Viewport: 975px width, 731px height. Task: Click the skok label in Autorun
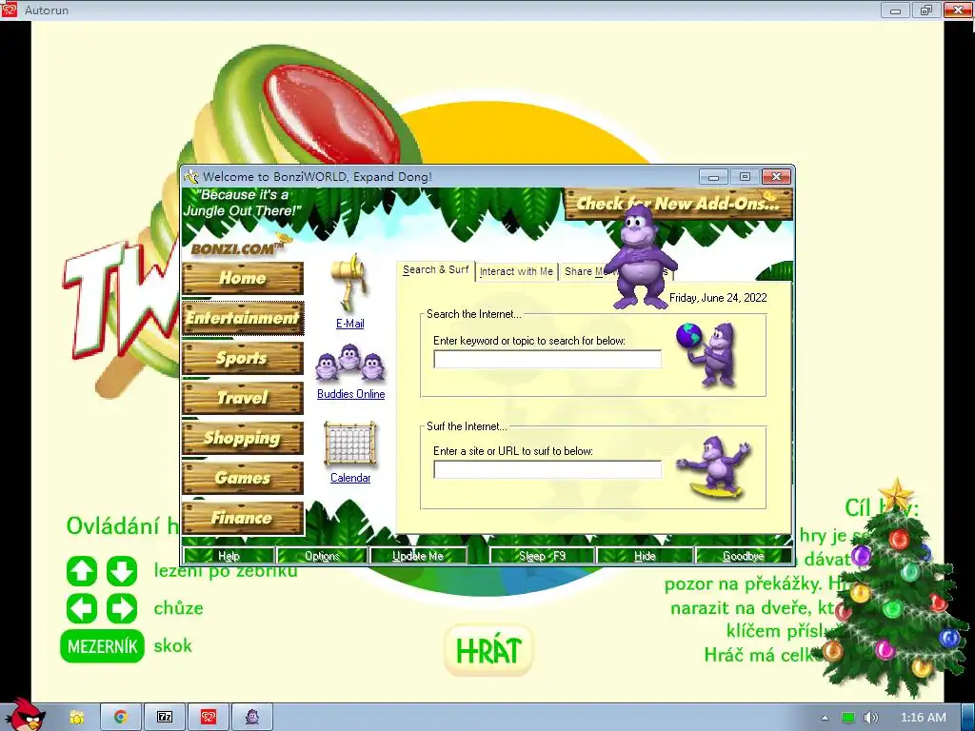(173, 646)
